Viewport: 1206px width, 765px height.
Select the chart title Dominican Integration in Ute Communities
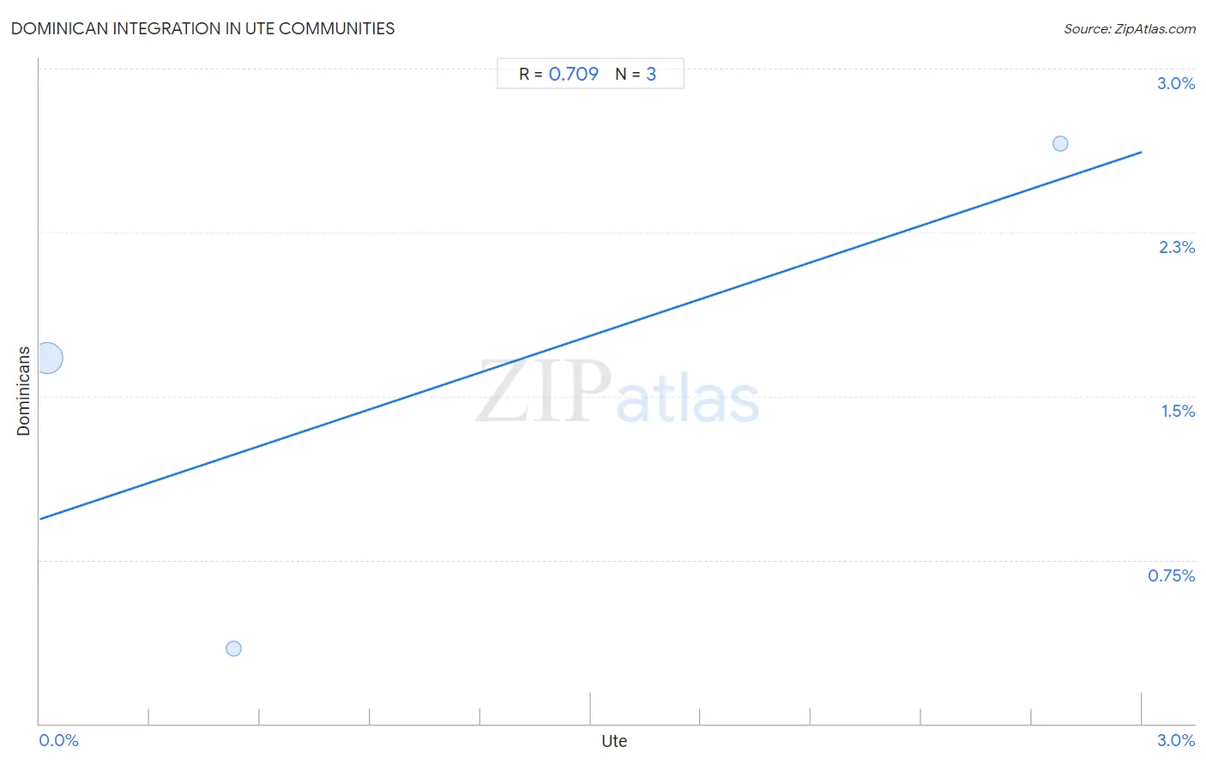point(203,28)
